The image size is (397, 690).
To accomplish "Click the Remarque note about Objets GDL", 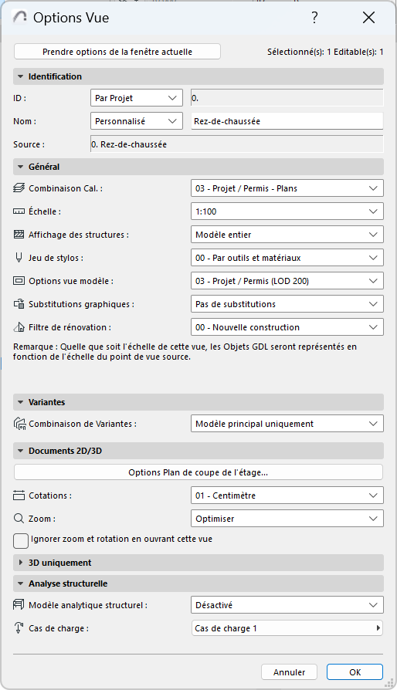I will [x=185, y=352].
